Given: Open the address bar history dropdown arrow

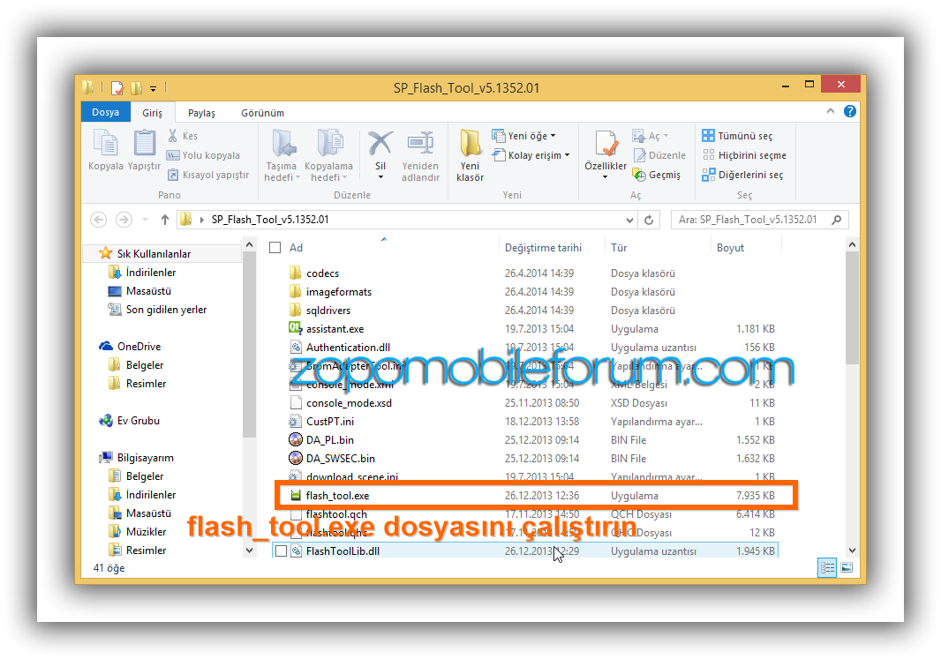Looking at the screenshot, I should click(629, 220).
